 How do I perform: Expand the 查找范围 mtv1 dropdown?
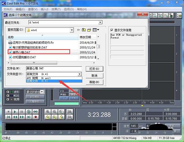click(72, 30)
